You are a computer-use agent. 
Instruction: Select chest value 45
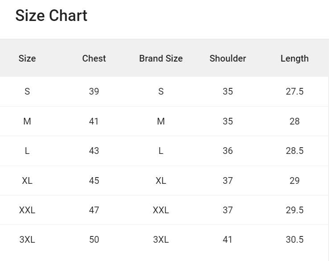coord(94,181)
